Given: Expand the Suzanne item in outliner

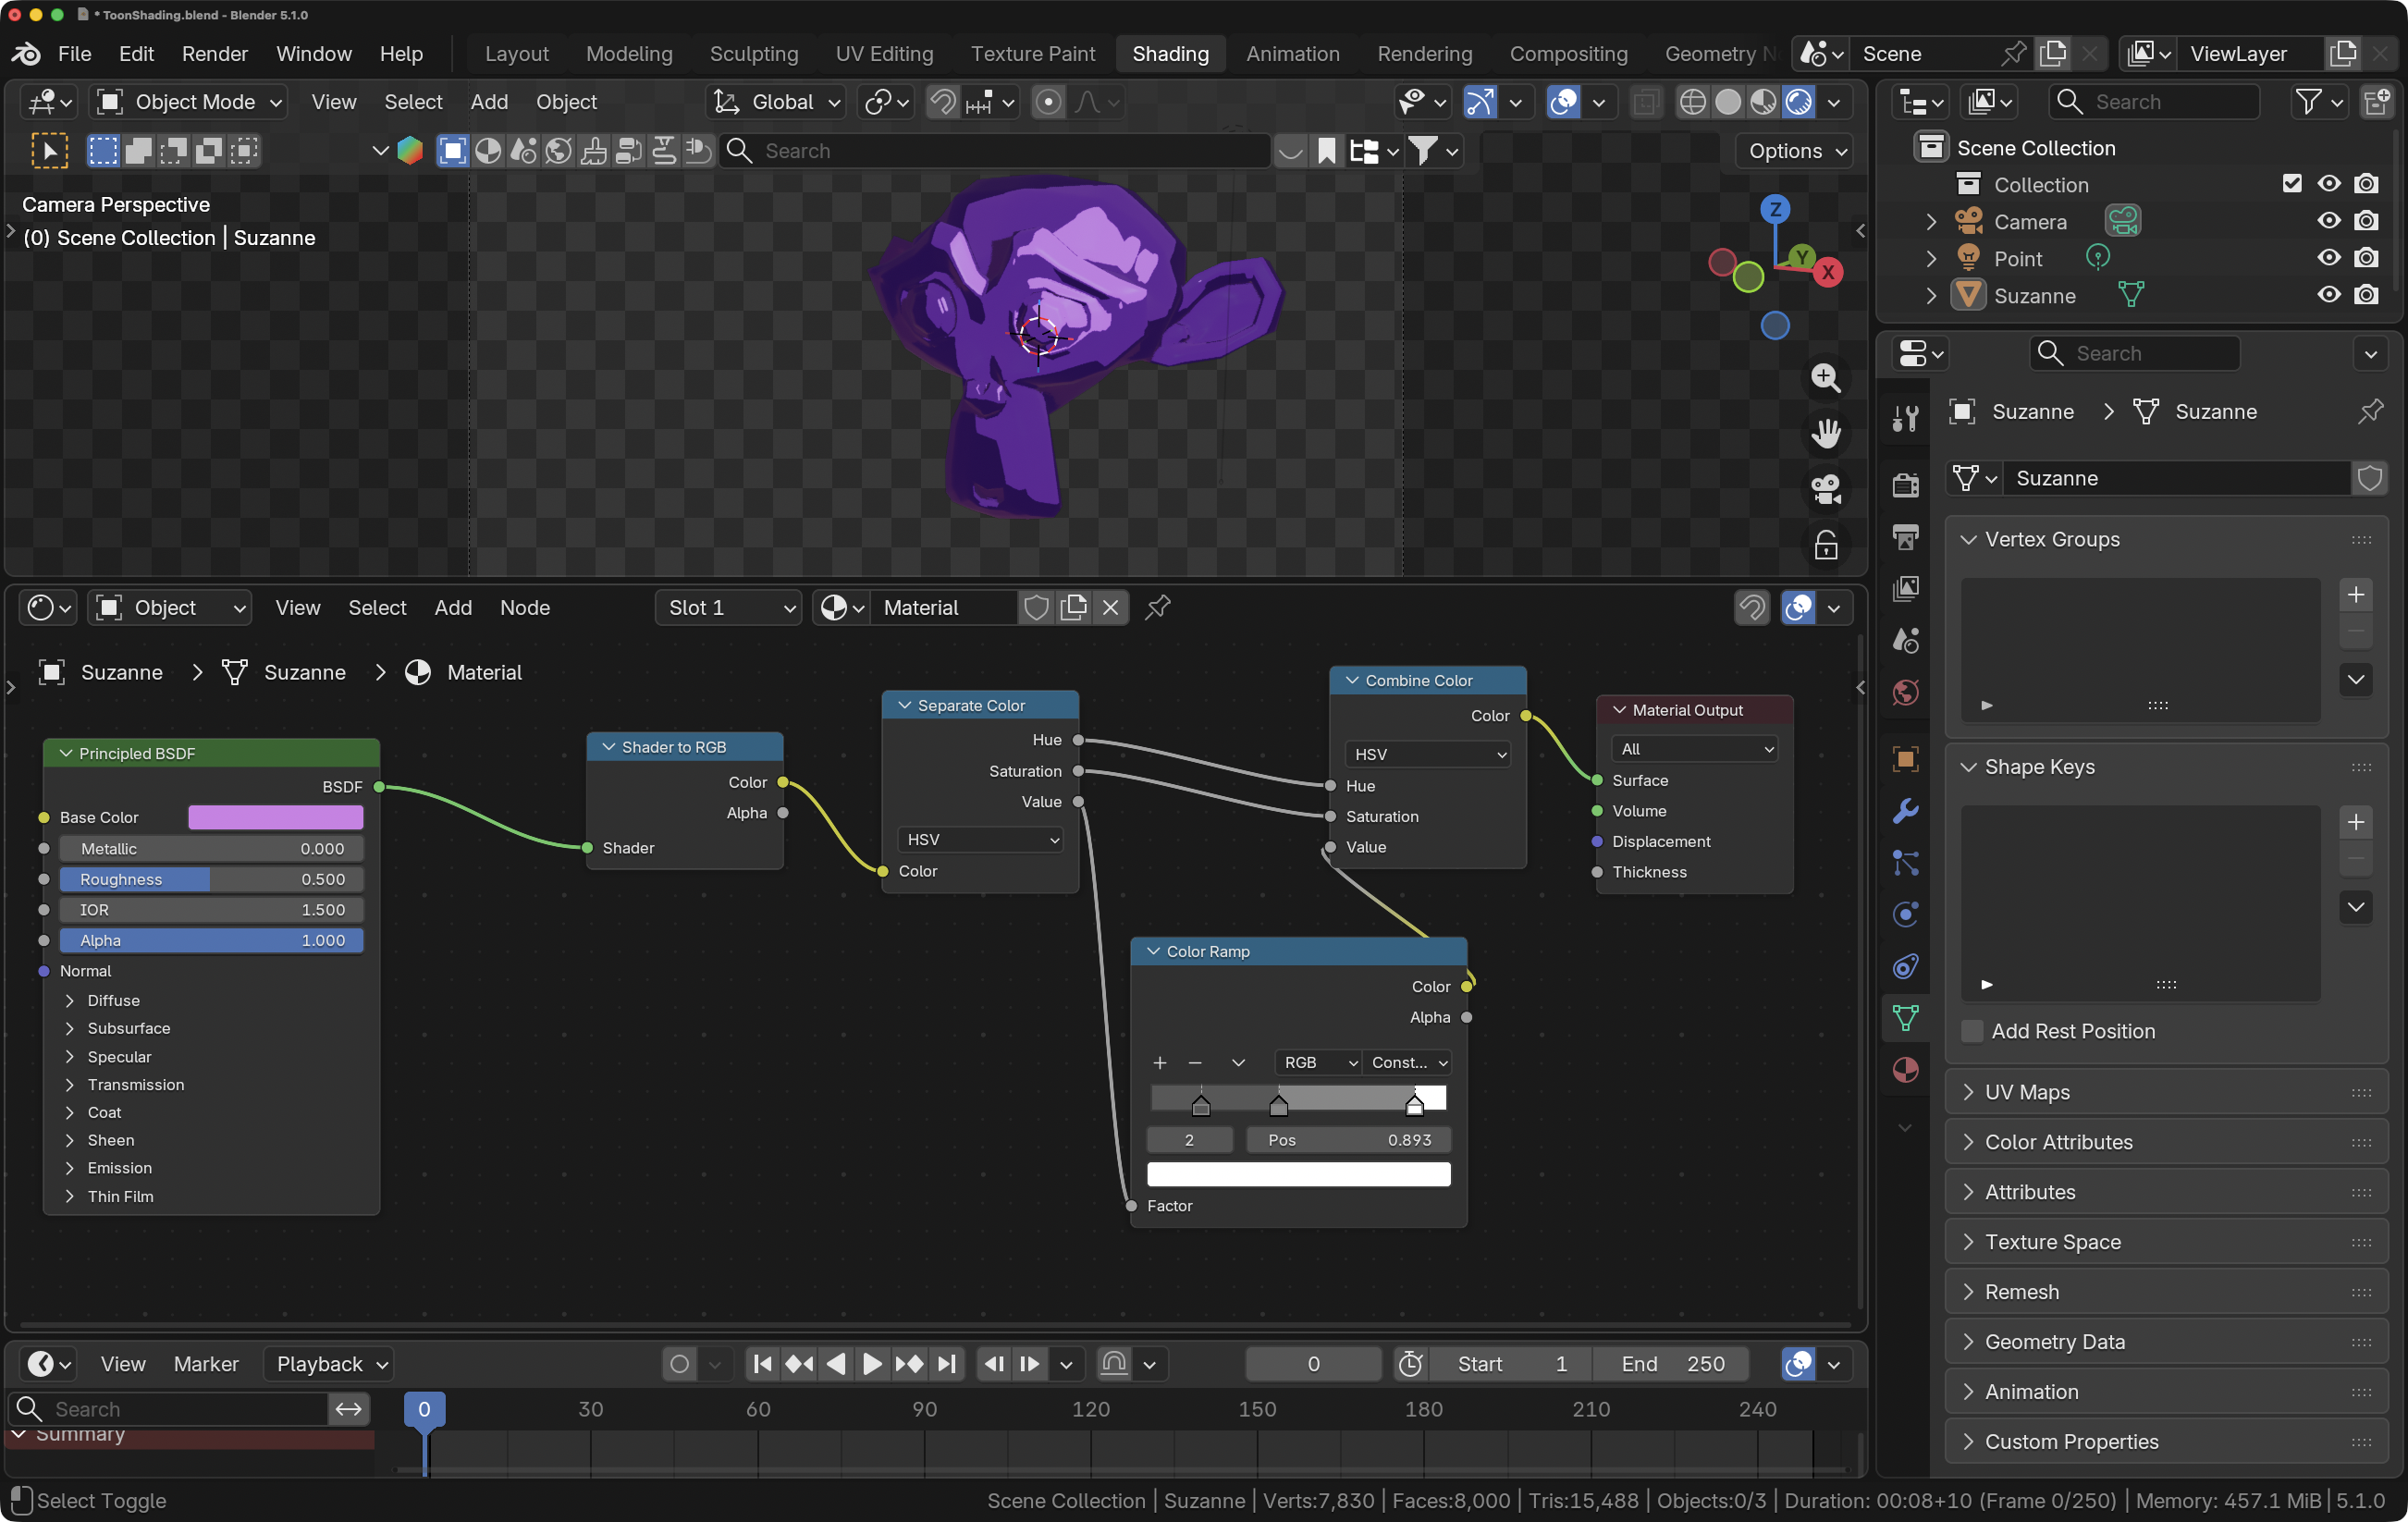Looking at the screenshot, I should (x=1932, y=295).
